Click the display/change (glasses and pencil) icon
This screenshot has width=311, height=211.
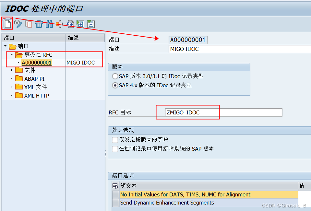pos(18,24)
